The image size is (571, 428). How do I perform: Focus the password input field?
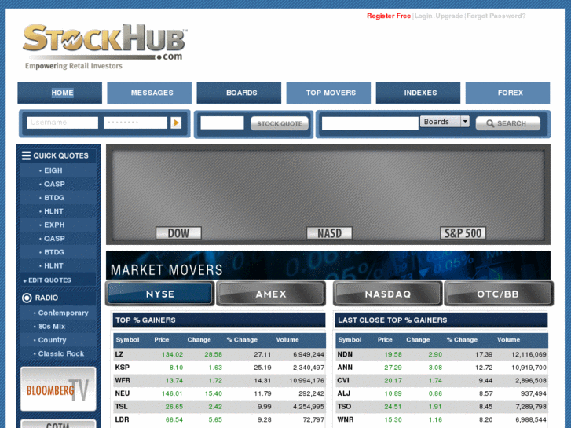[135, 123]
